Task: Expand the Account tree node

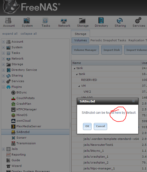Action: pyautogui.click(x=3, y=42)
